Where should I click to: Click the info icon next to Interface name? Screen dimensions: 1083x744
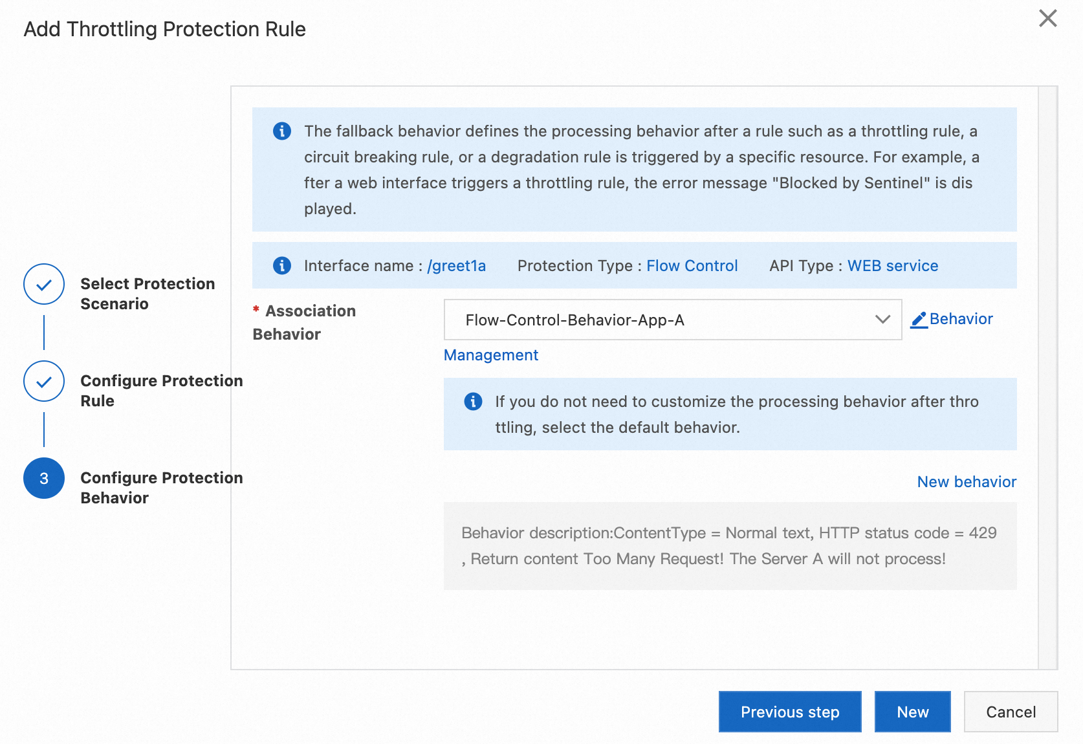point(282,265)
